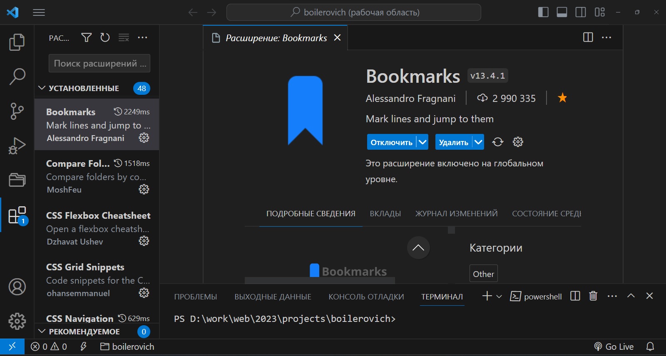666x356 pixels.
Task: Select CSS Flexbox Cheatsheet extension
Action: pyautogui.click(x=97, y=228)
